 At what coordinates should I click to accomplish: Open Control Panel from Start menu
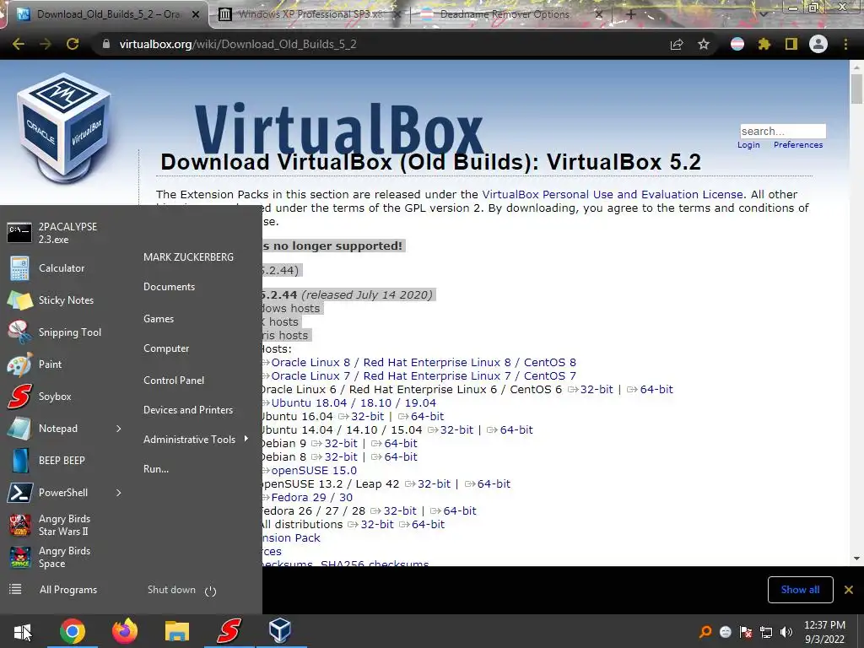[x=174, y=381]
